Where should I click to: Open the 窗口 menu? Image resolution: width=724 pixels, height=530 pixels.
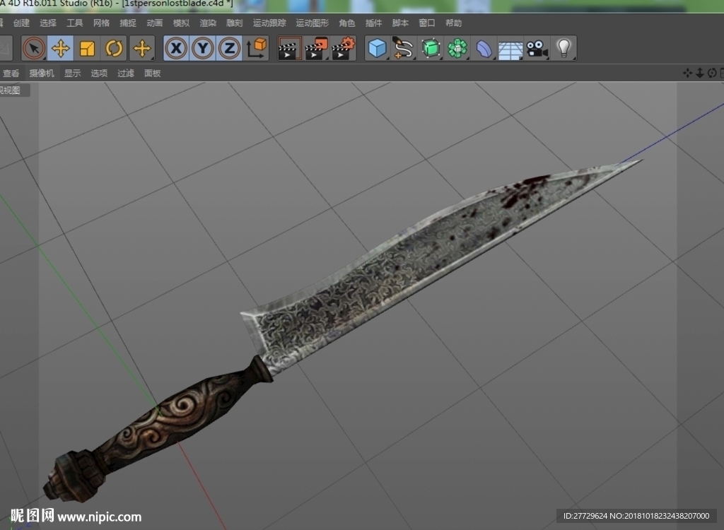coord(427,23)
